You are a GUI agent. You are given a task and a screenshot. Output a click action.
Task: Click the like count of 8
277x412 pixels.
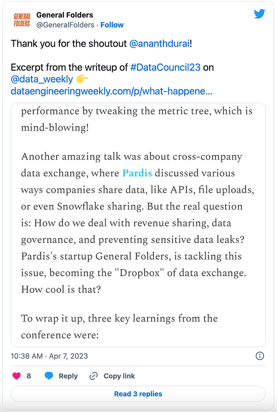(x=29, y=376)
